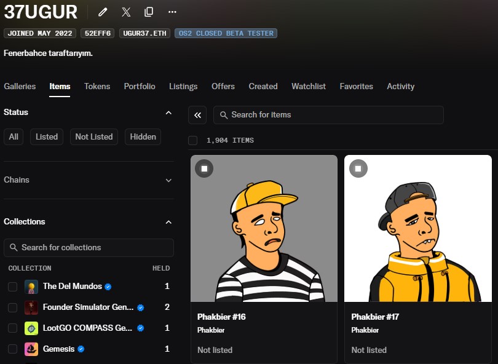This screenshot has width=498, height=364.
Task: Click the verified badge next to Founder Simulator Gen
Action: coord(140,307)
